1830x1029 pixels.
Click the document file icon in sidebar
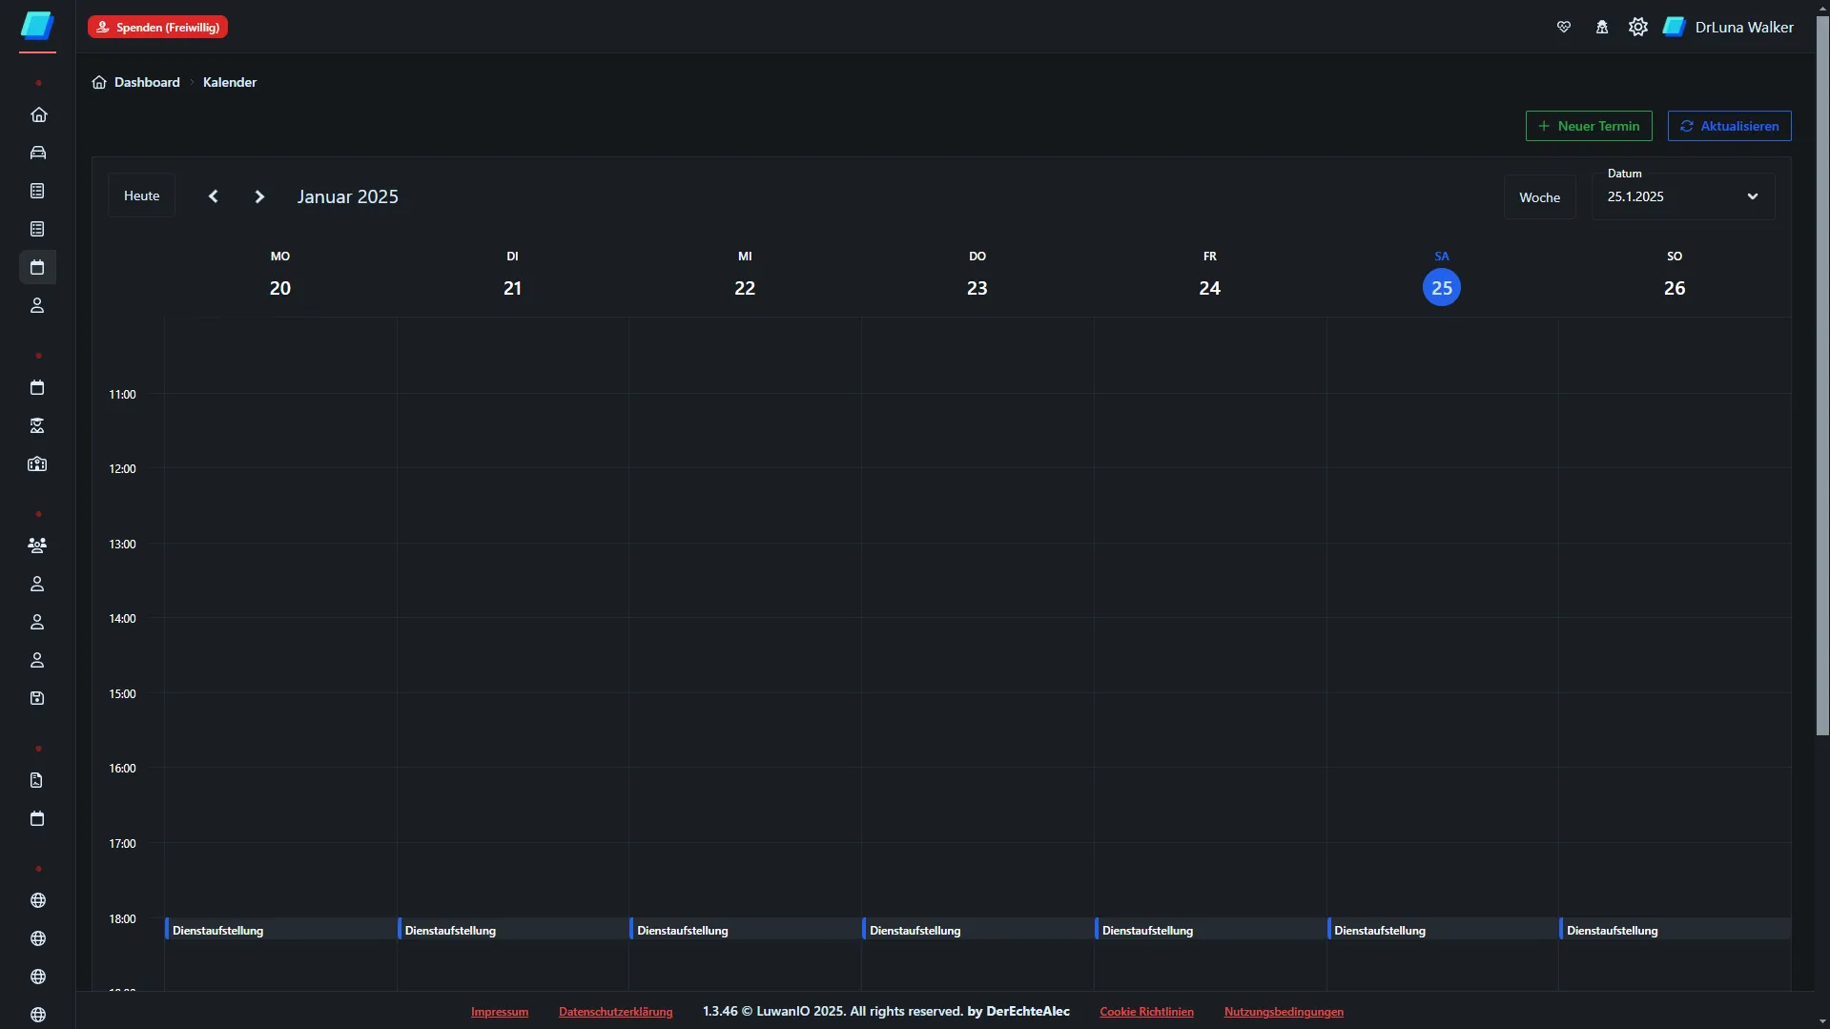coord(37,780)
